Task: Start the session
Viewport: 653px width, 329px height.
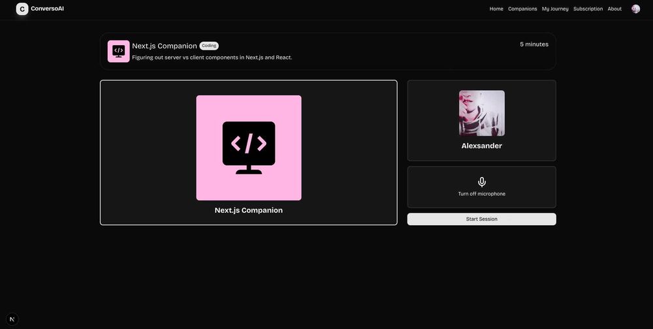Action: tap(482, 219)
